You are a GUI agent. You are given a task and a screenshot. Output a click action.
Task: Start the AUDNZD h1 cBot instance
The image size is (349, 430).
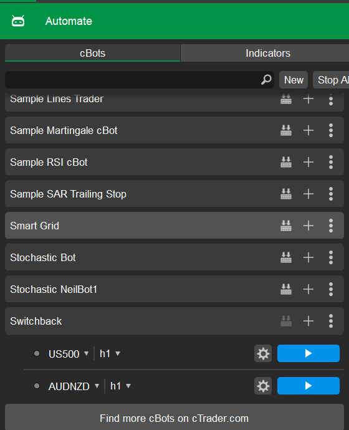tap(308, 386)
